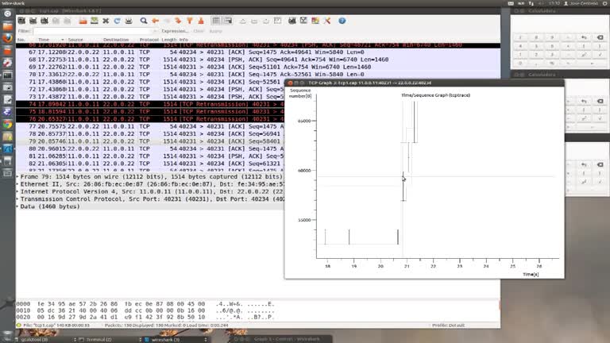Click Profile: Default in status bar
This screenshot has height=343, width=610.
(x=449, y=325)
